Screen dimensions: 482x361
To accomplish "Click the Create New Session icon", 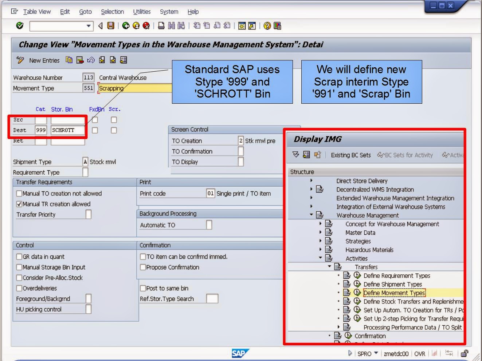I will pos(242,25).
